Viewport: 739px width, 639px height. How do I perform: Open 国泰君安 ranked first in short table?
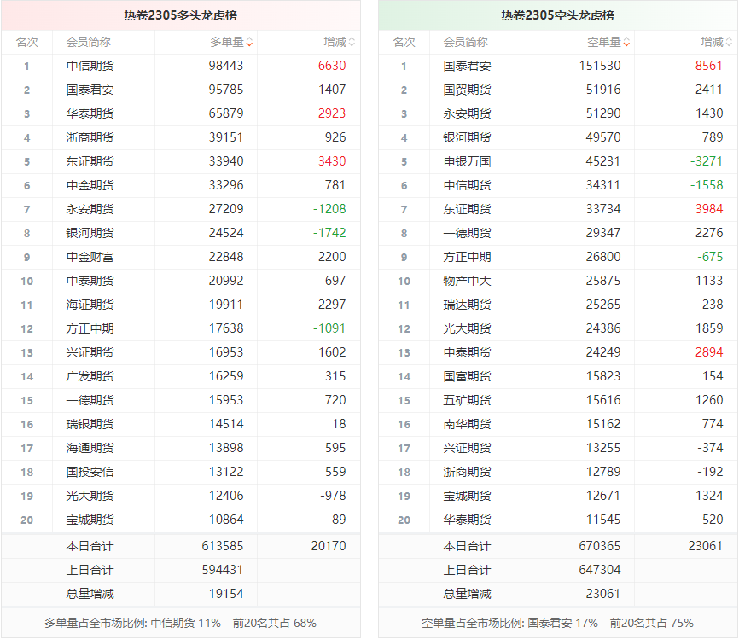467,66
